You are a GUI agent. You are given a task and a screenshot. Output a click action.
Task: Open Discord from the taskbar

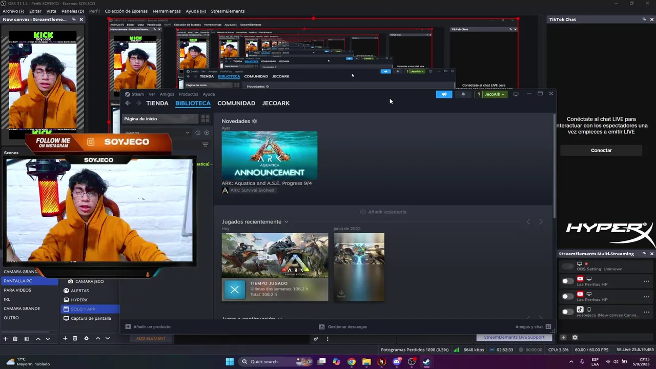(397, 362)
